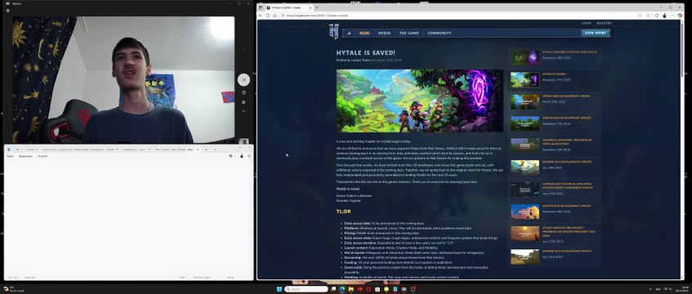The image size is (692, 294).
Task: Click the LOGIN link on Hytale site
Action: (x=586, y=23)
